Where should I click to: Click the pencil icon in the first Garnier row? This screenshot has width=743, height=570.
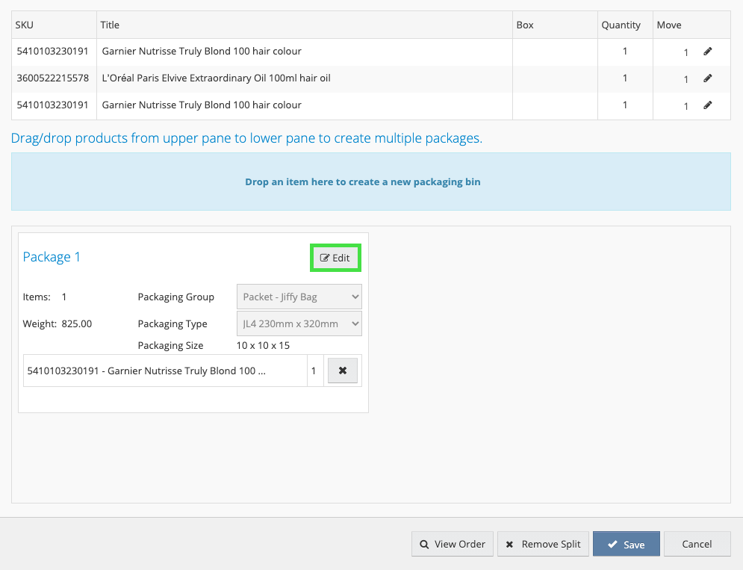click(708, 52)
